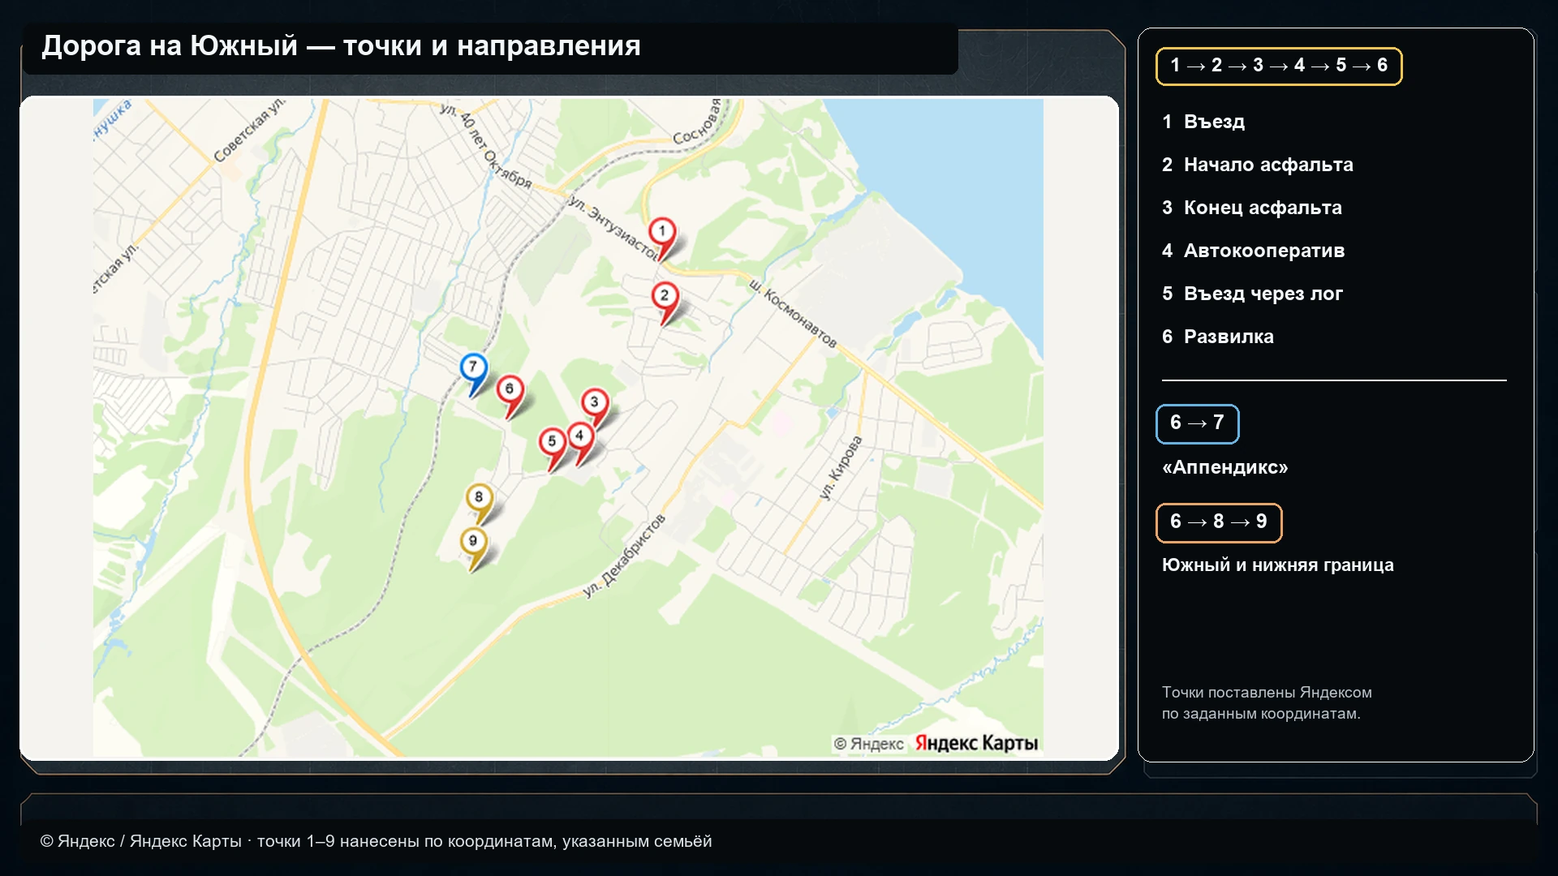Click street label 'ул. Кирова' on map
1558x876 pixels.
pyautogui.click(x=841, y=468)
